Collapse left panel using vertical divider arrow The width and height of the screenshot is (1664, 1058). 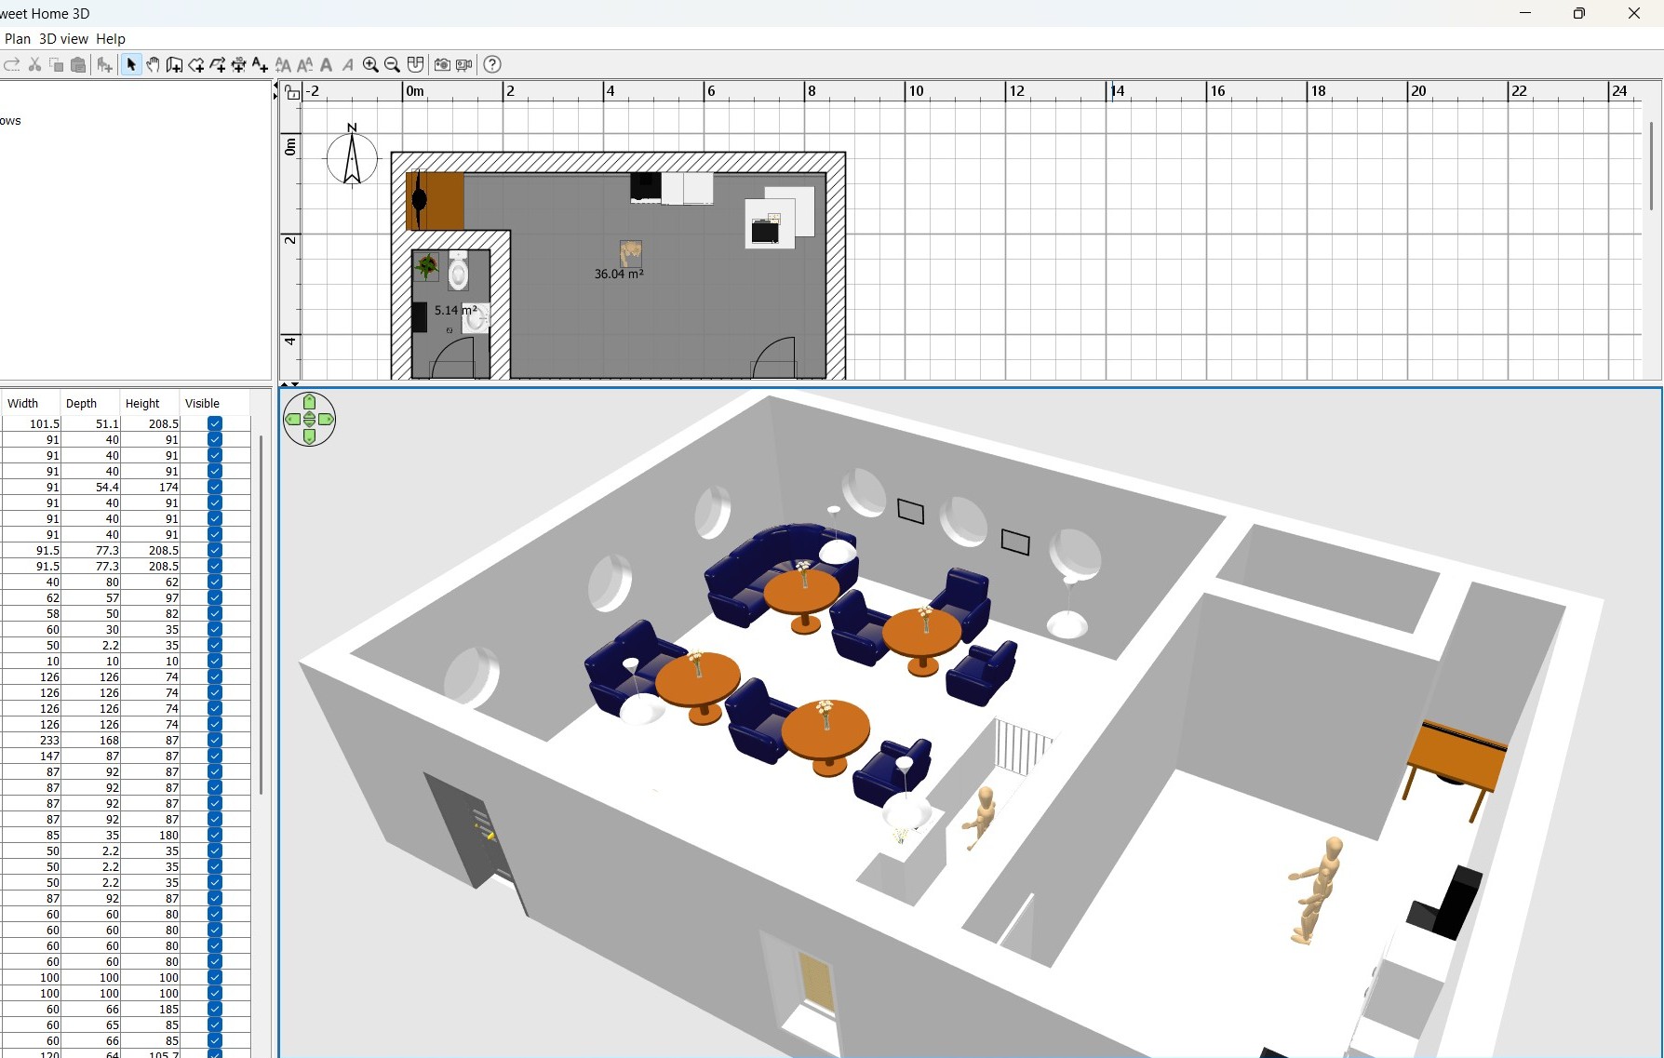point(275,87)
